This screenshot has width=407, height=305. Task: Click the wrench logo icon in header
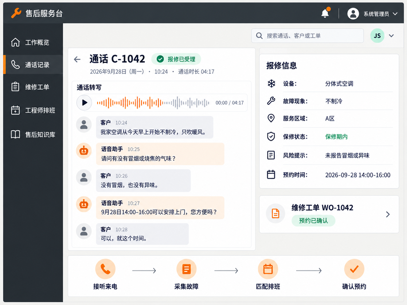[x=16, y=13]
